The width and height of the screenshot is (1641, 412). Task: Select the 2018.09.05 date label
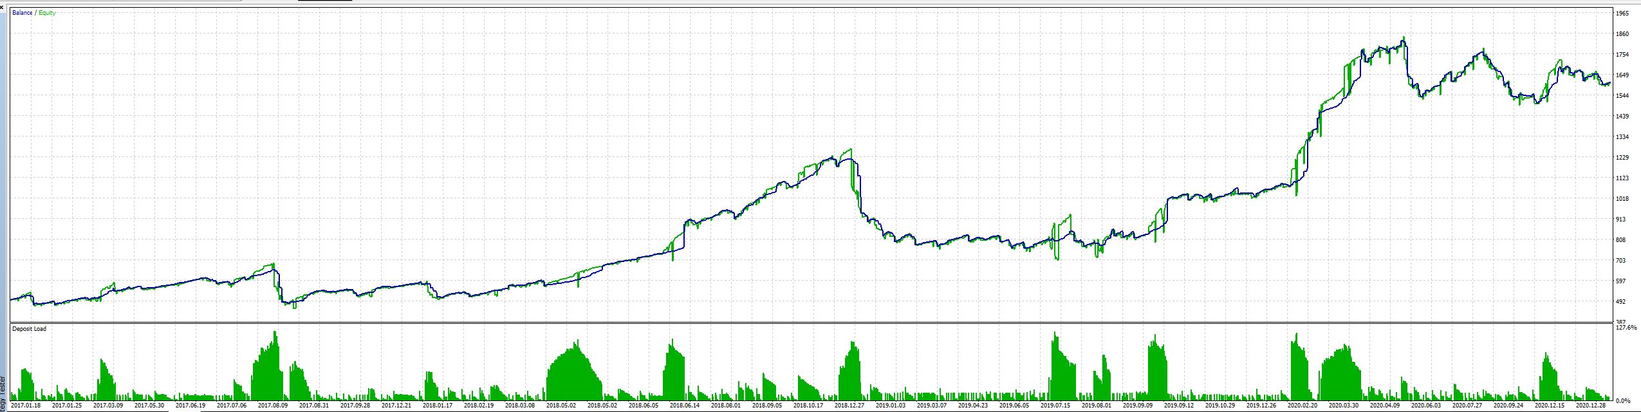coord(767,406)
